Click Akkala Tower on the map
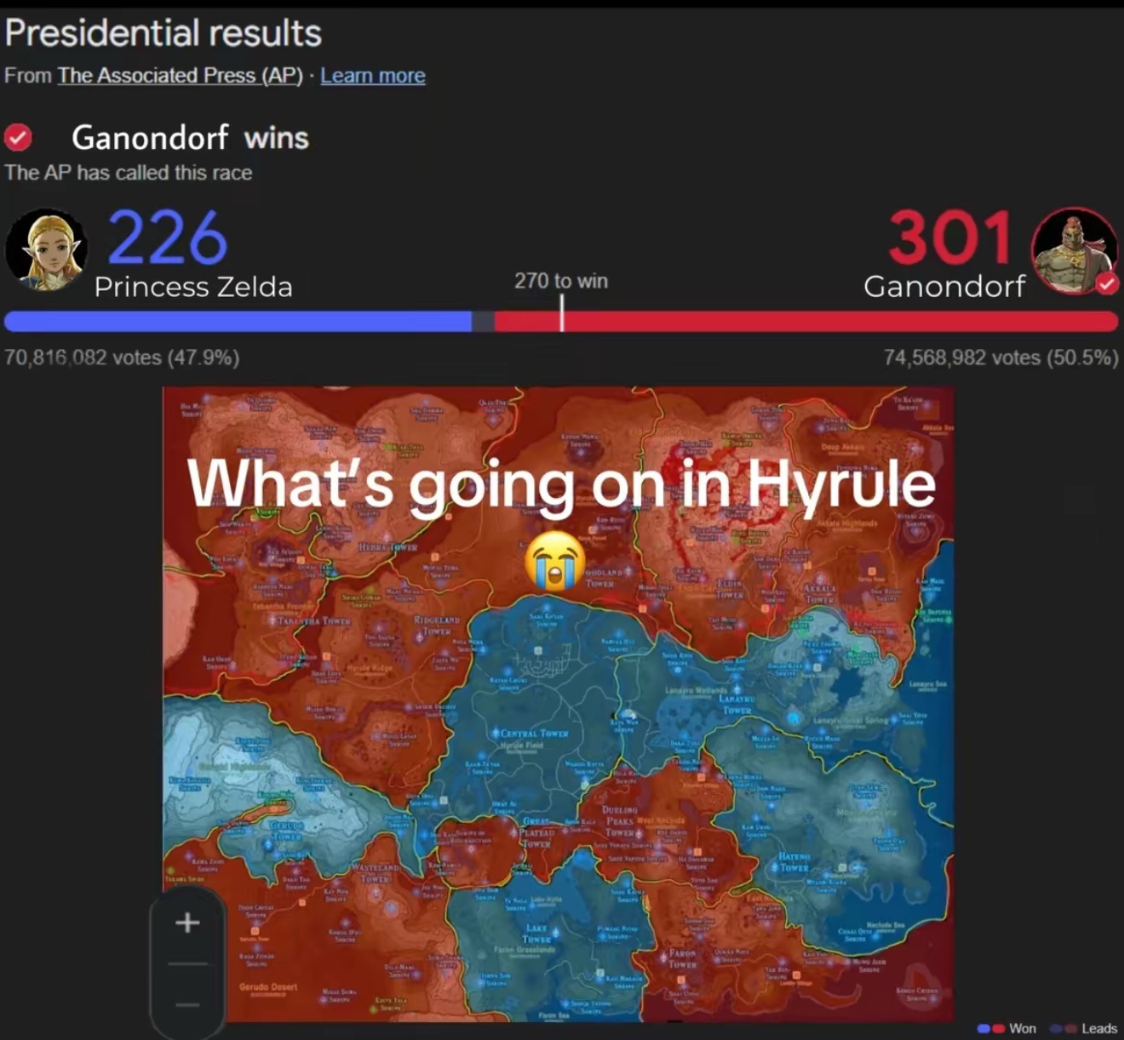The image size is (1124, 1040). (820, 594)
